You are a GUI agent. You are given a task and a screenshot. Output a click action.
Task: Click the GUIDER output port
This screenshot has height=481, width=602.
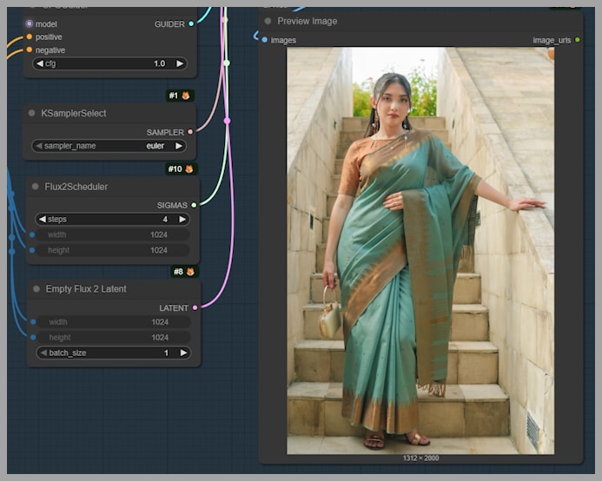[191, 24]
